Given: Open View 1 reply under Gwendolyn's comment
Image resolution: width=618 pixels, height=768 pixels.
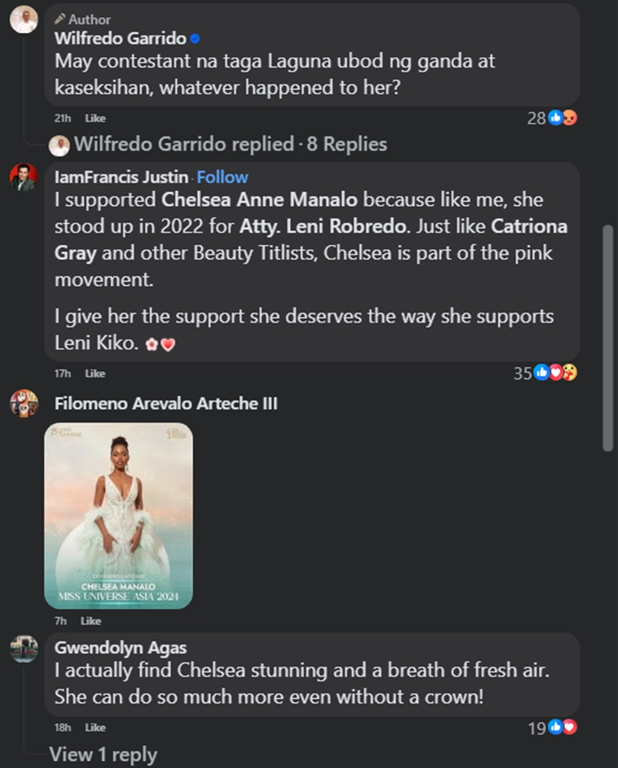Looking at the screenshot, I should click(x=101, y=753).
